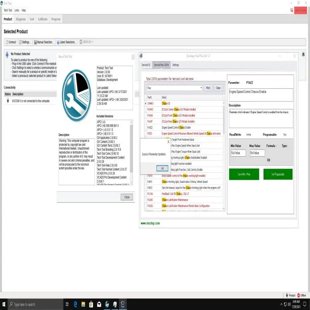Click the document icon beside the red button
Screen dimensions: 310x310
291,10
